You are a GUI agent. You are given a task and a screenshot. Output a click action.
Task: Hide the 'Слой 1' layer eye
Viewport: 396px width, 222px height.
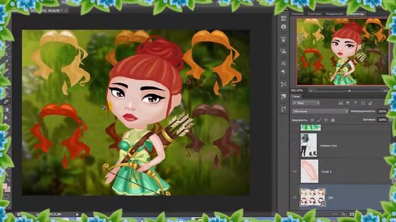tap(295, 171)
